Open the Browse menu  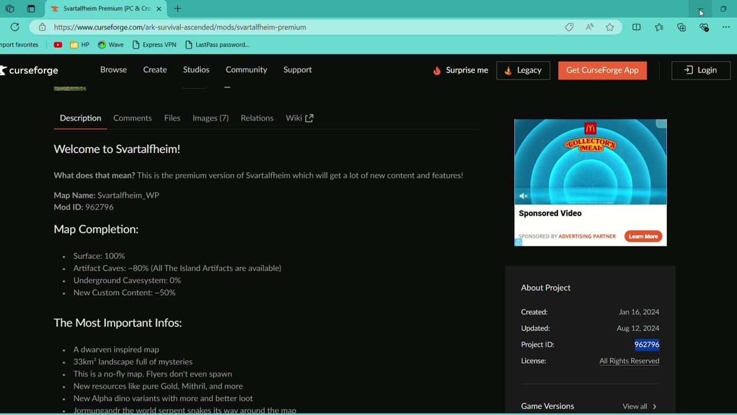click(113, 70)
